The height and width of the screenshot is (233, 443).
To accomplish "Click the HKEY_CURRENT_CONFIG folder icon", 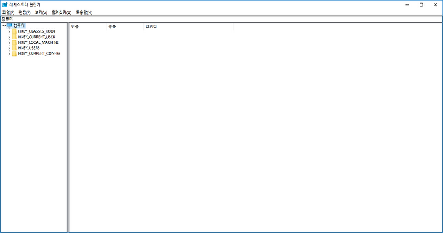I will pyautogui.click(x=14, y=53).
